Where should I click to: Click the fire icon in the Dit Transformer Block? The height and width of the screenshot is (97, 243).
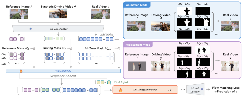click(x=120, y=90)
